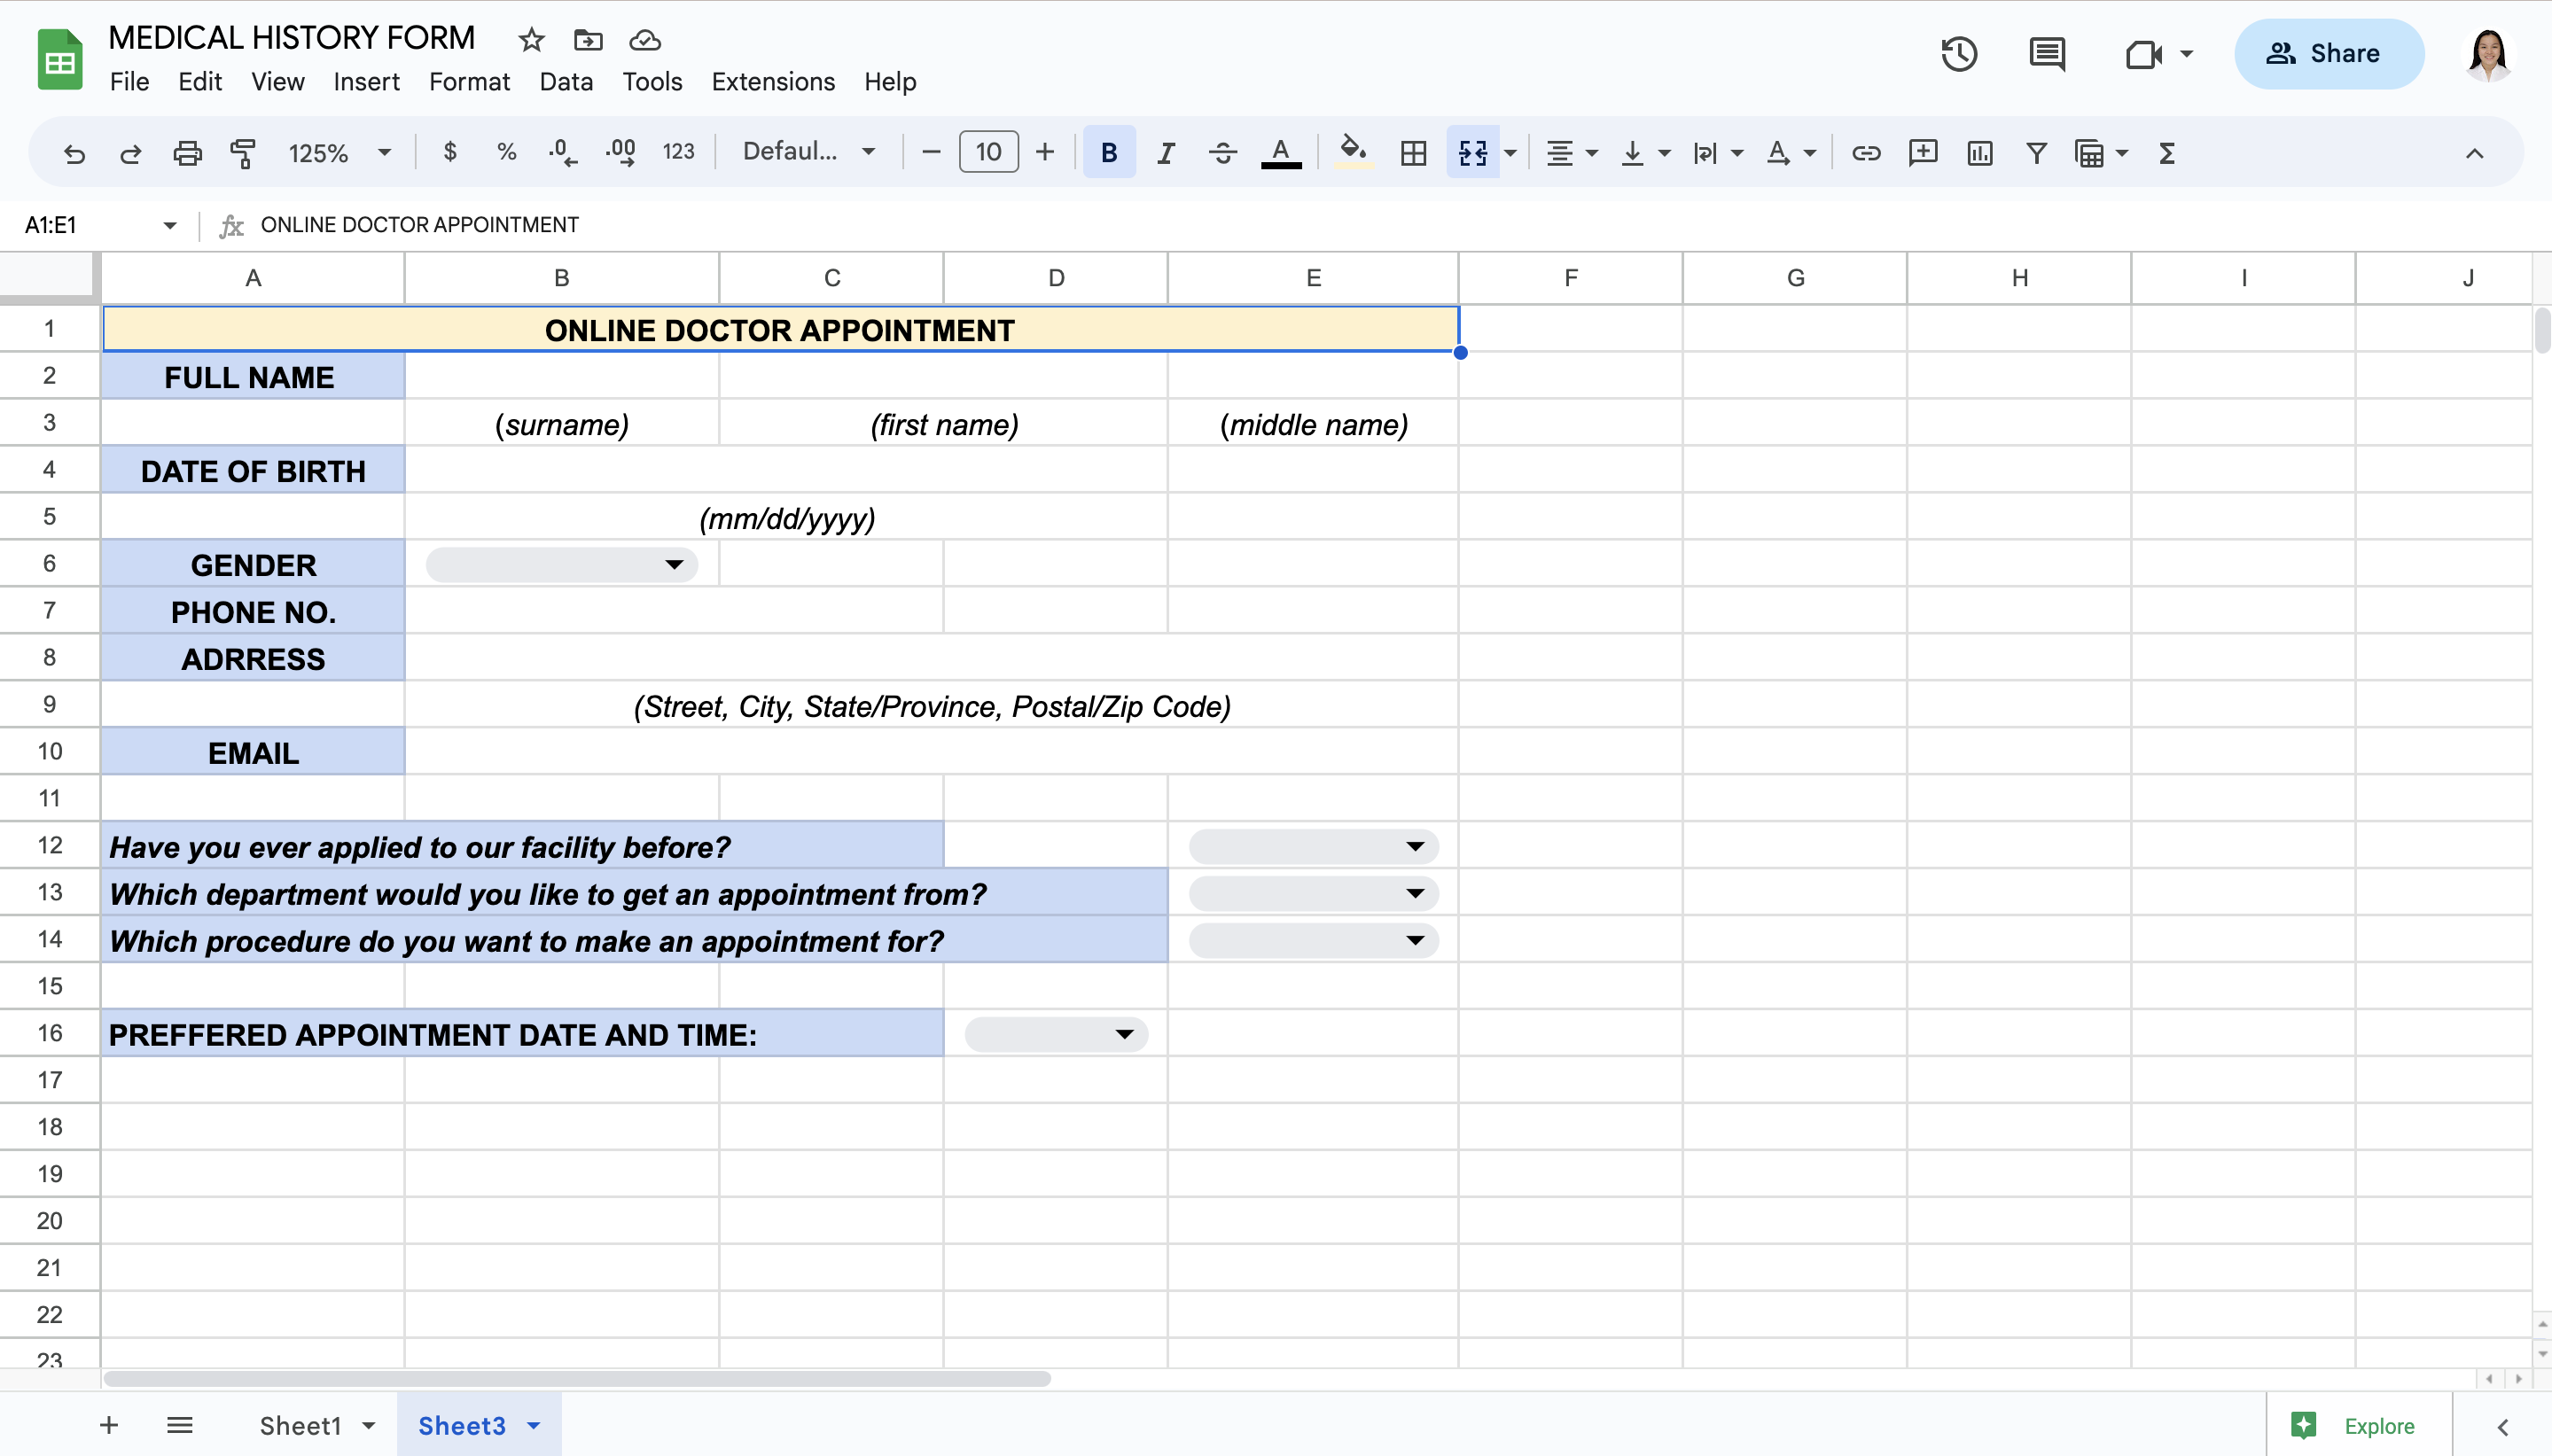
Task: Click the create filter funnel icon
Action: 2036,153
